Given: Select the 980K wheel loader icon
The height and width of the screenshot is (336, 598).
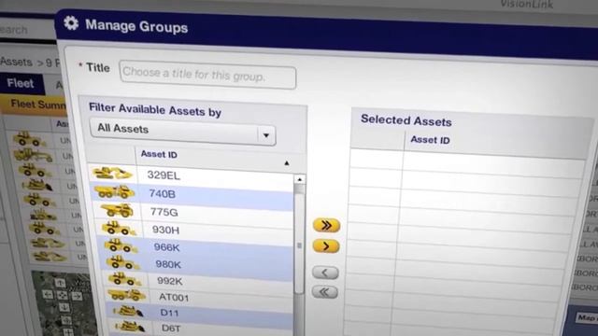Looking at the screenshot, I should click(122, 262).
